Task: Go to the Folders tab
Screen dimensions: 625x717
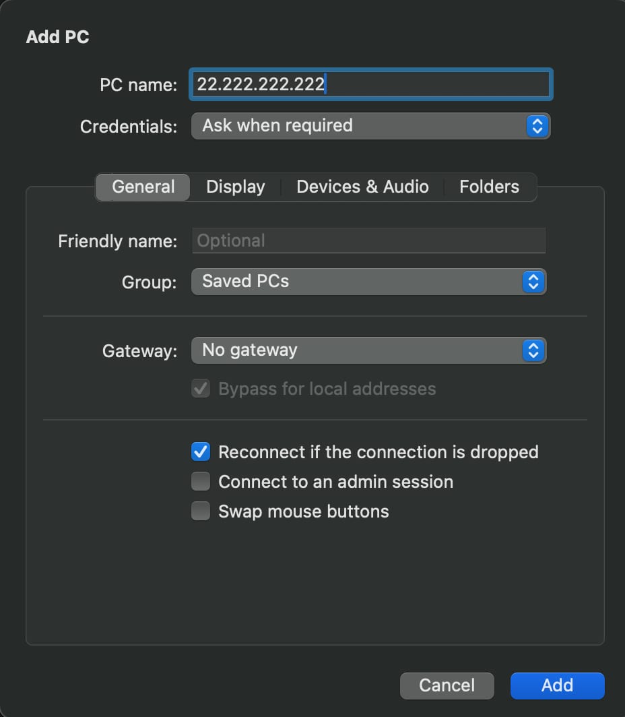Action: pos(489,187)
